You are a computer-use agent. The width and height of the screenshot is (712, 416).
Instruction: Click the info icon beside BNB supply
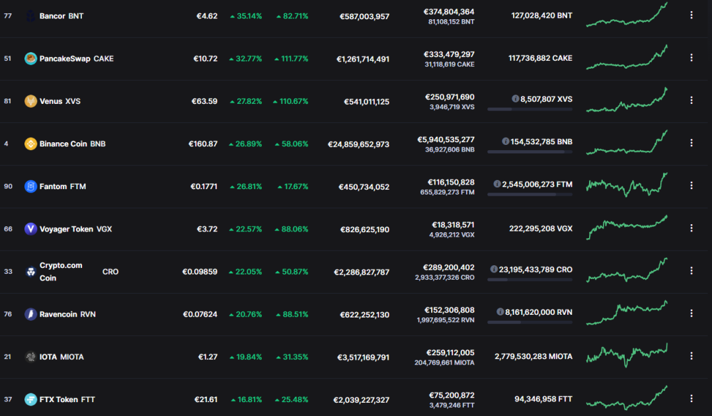coord(505,142)
